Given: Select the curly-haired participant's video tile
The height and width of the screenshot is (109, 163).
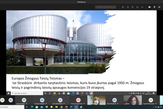Looking at the screenshot, I should pos(133,100).
